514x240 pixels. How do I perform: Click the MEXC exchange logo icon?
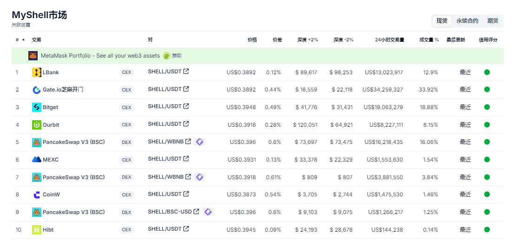(37, 160)
